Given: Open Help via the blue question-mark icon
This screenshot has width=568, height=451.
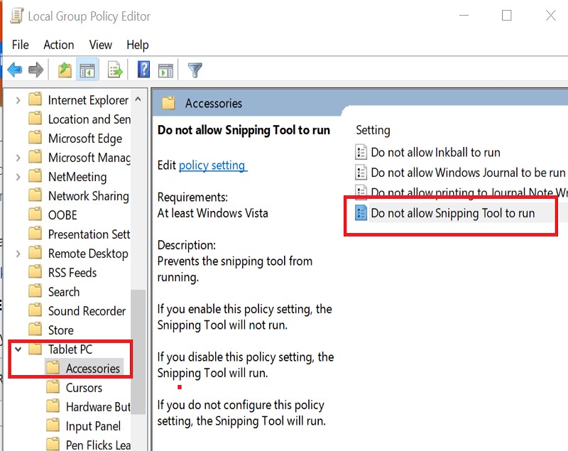Looking at the screenshot, I should [x=143, y=70].
